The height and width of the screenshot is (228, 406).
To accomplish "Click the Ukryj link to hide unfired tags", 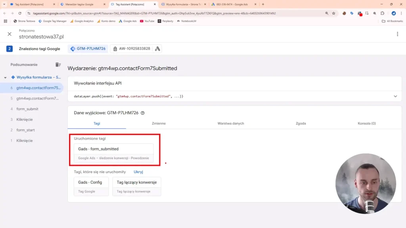I will [x=138, y=172].
